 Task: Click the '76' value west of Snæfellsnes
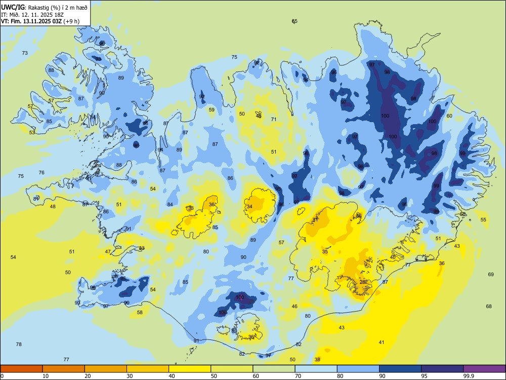41,173
